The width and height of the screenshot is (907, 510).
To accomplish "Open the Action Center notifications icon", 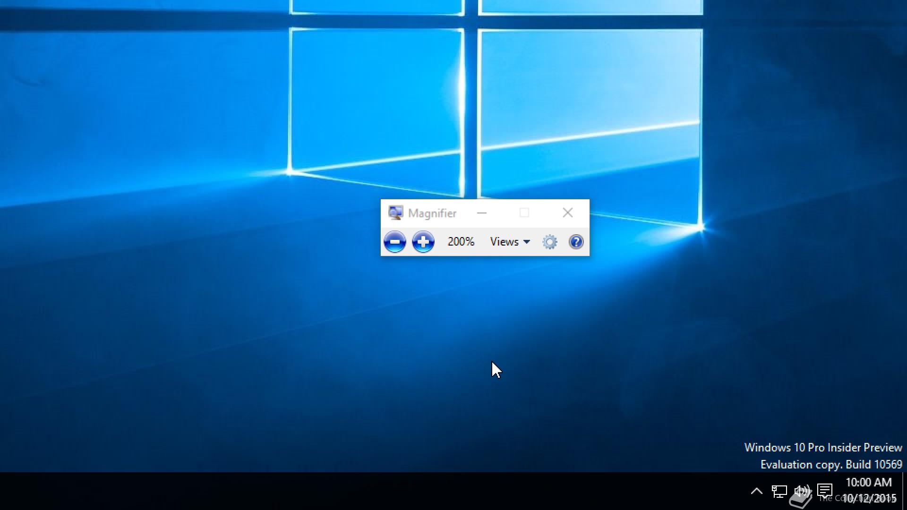I will coord(825,491).
